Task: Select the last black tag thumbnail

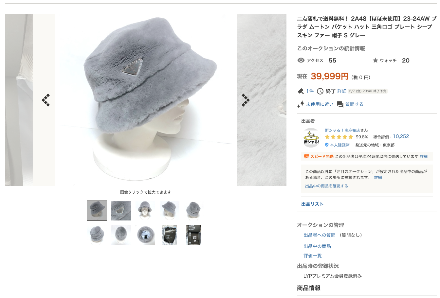Action: (x=194, y=235)
